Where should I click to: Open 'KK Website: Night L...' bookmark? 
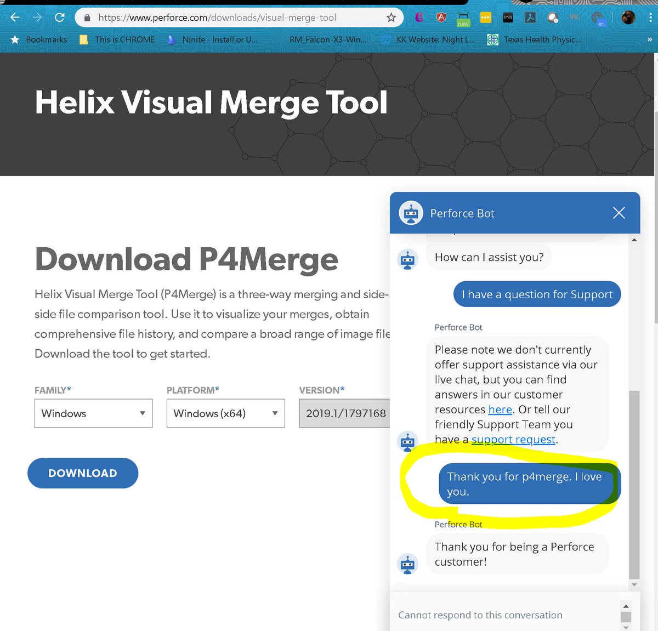click(x=428, y=39)
